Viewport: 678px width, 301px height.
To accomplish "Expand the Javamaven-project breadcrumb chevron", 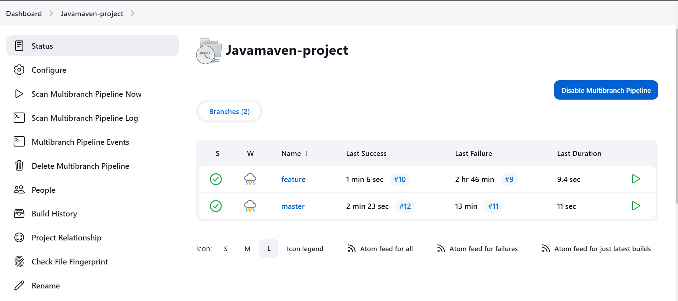I will (133, 13).
